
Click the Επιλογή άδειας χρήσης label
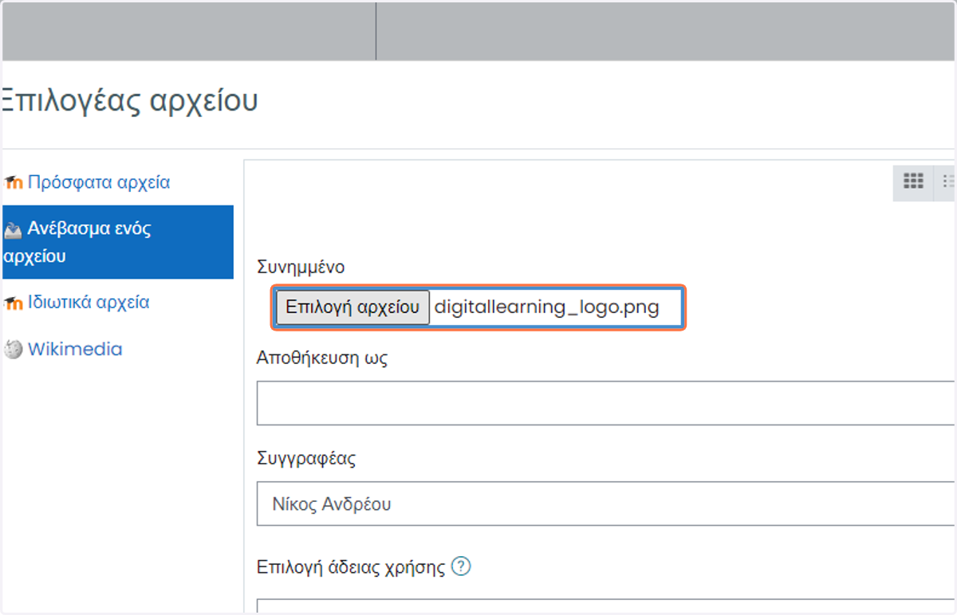pyautogui.click(x=351, y=567)
